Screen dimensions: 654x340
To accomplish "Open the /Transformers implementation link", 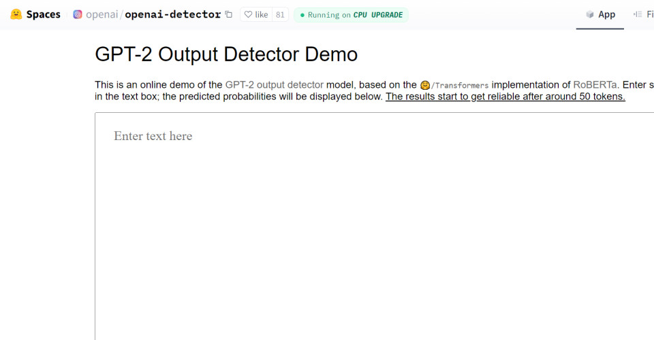I will pyautogui.click(x=459, y=85).
